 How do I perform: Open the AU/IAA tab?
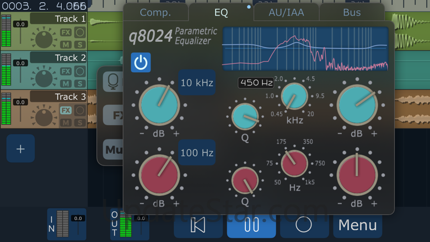click(286, 12)
